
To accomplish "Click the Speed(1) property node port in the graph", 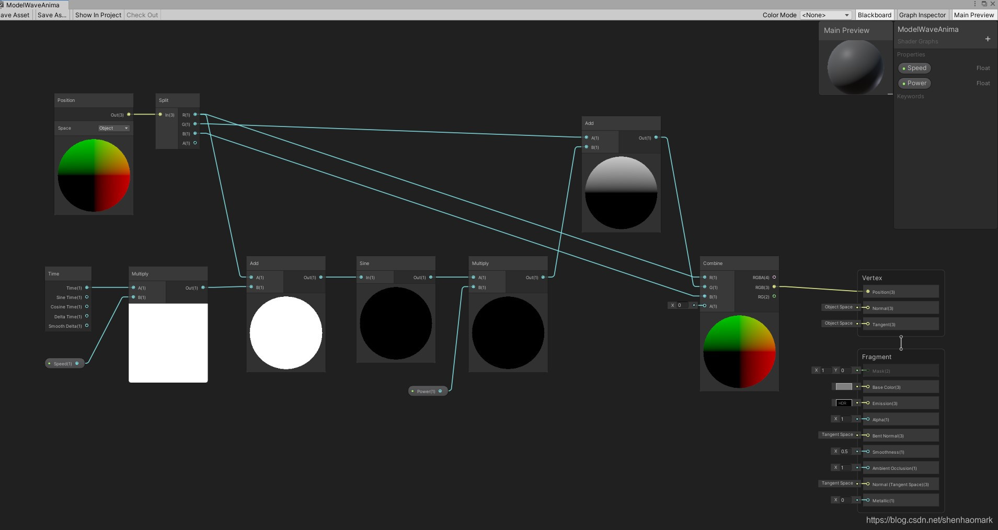I will (77, 363).
